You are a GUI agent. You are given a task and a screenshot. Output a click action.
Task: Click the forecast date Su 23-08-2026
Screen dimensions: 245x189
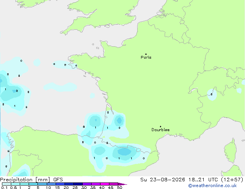click(x=163, y=179)
